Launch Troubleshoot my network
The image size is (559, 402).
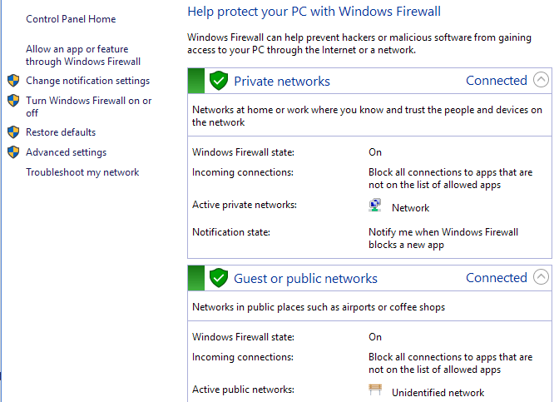(82, 172)
